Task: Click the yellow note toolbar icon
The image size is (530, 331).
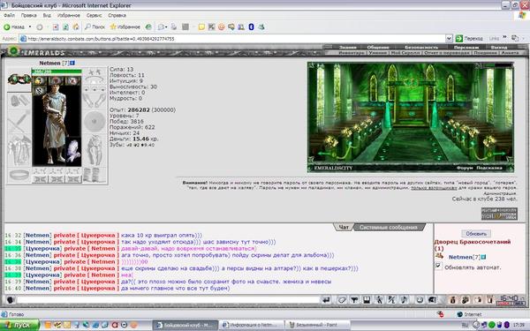Action: coord(201,27)
